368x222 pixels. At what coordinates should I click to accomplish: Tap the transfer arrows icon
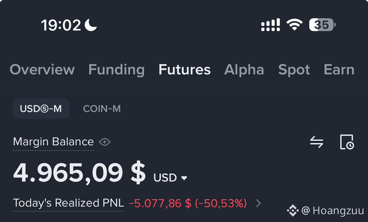click(316, 142)
